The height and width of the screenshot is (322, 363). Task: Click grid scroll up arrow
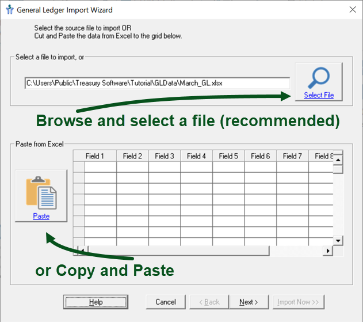pyautogui.click(x=338, y=160)
